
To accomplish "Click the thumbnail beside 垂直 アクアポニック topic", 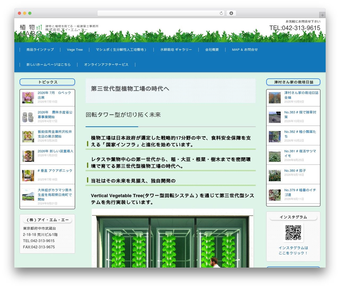I will click(x=28, y=175).
